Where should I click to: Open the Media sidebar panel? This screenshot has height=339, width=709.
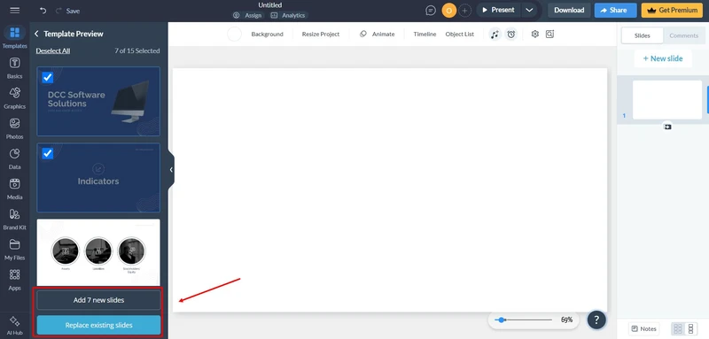pos(14,189)
